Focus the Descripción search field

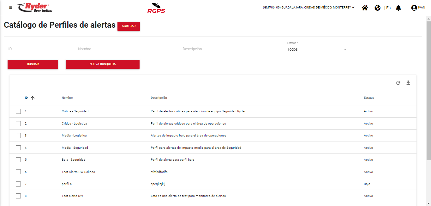click(230, 49)
